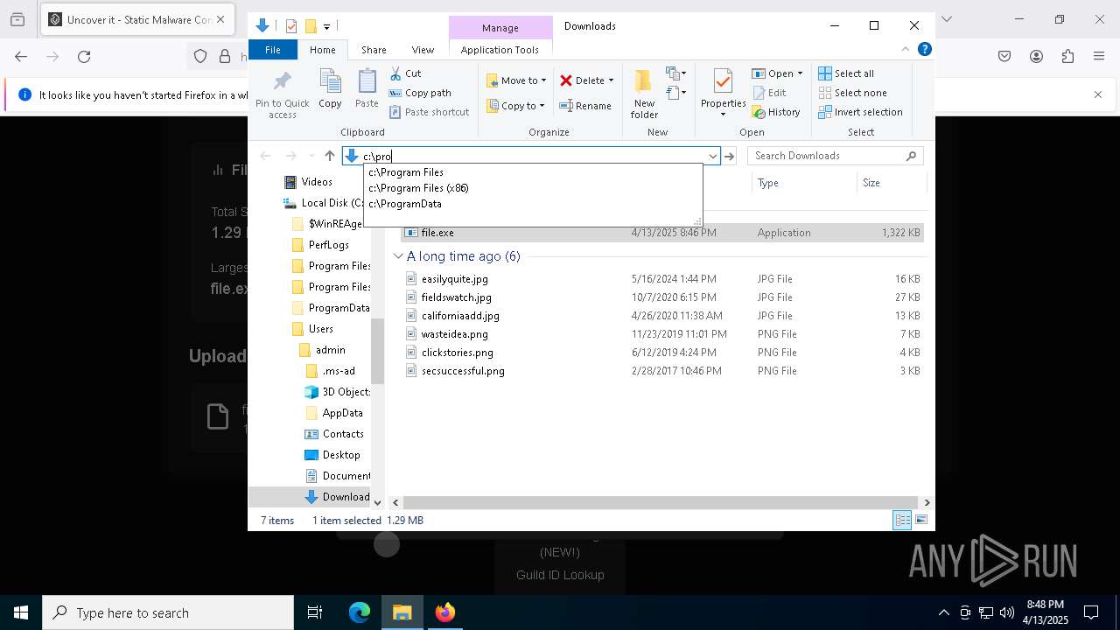Click the Open ribbon button

coord(776,73)
